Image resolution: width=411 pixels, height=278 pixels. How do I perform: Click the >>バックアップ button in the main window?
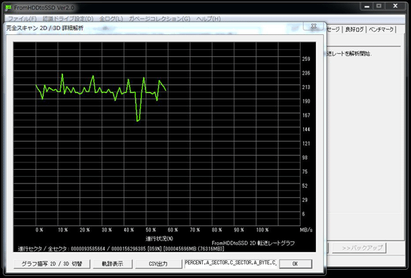click(359, 248)
